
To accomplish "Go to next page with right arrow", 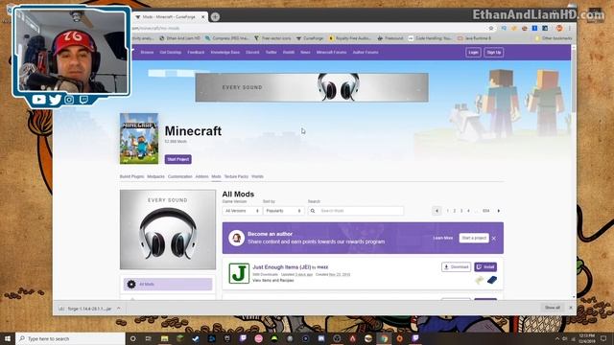I will coord(499,211).
